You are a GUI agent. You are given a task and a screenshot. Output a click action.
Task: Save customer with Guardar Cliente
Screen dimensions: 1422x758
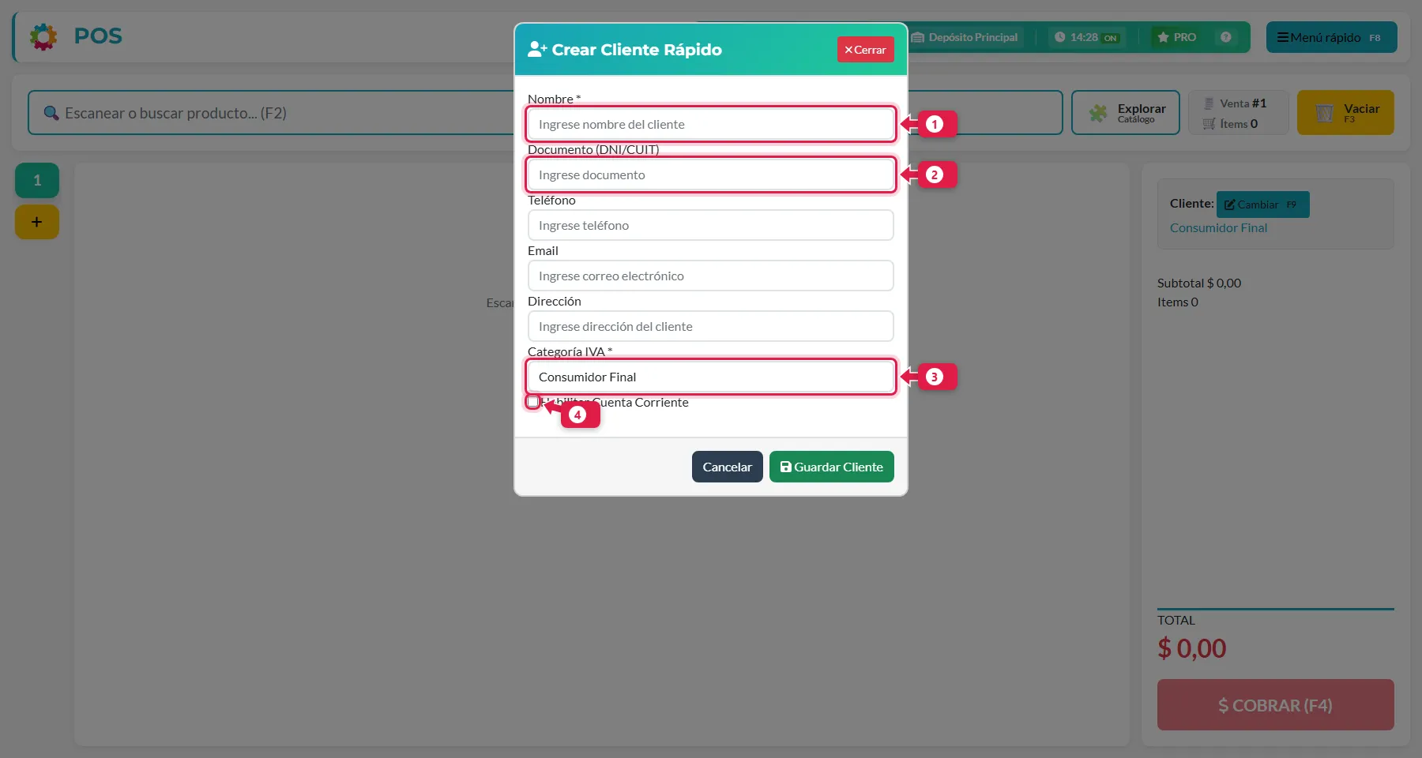point(832,467)
